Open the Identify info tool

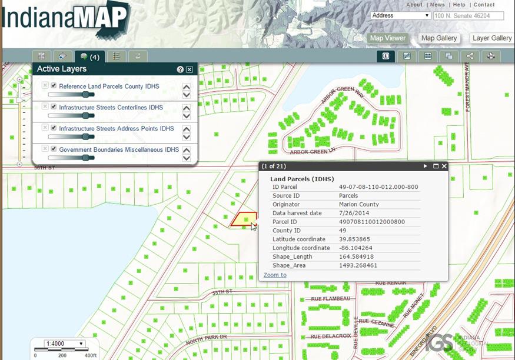(386, 56)
